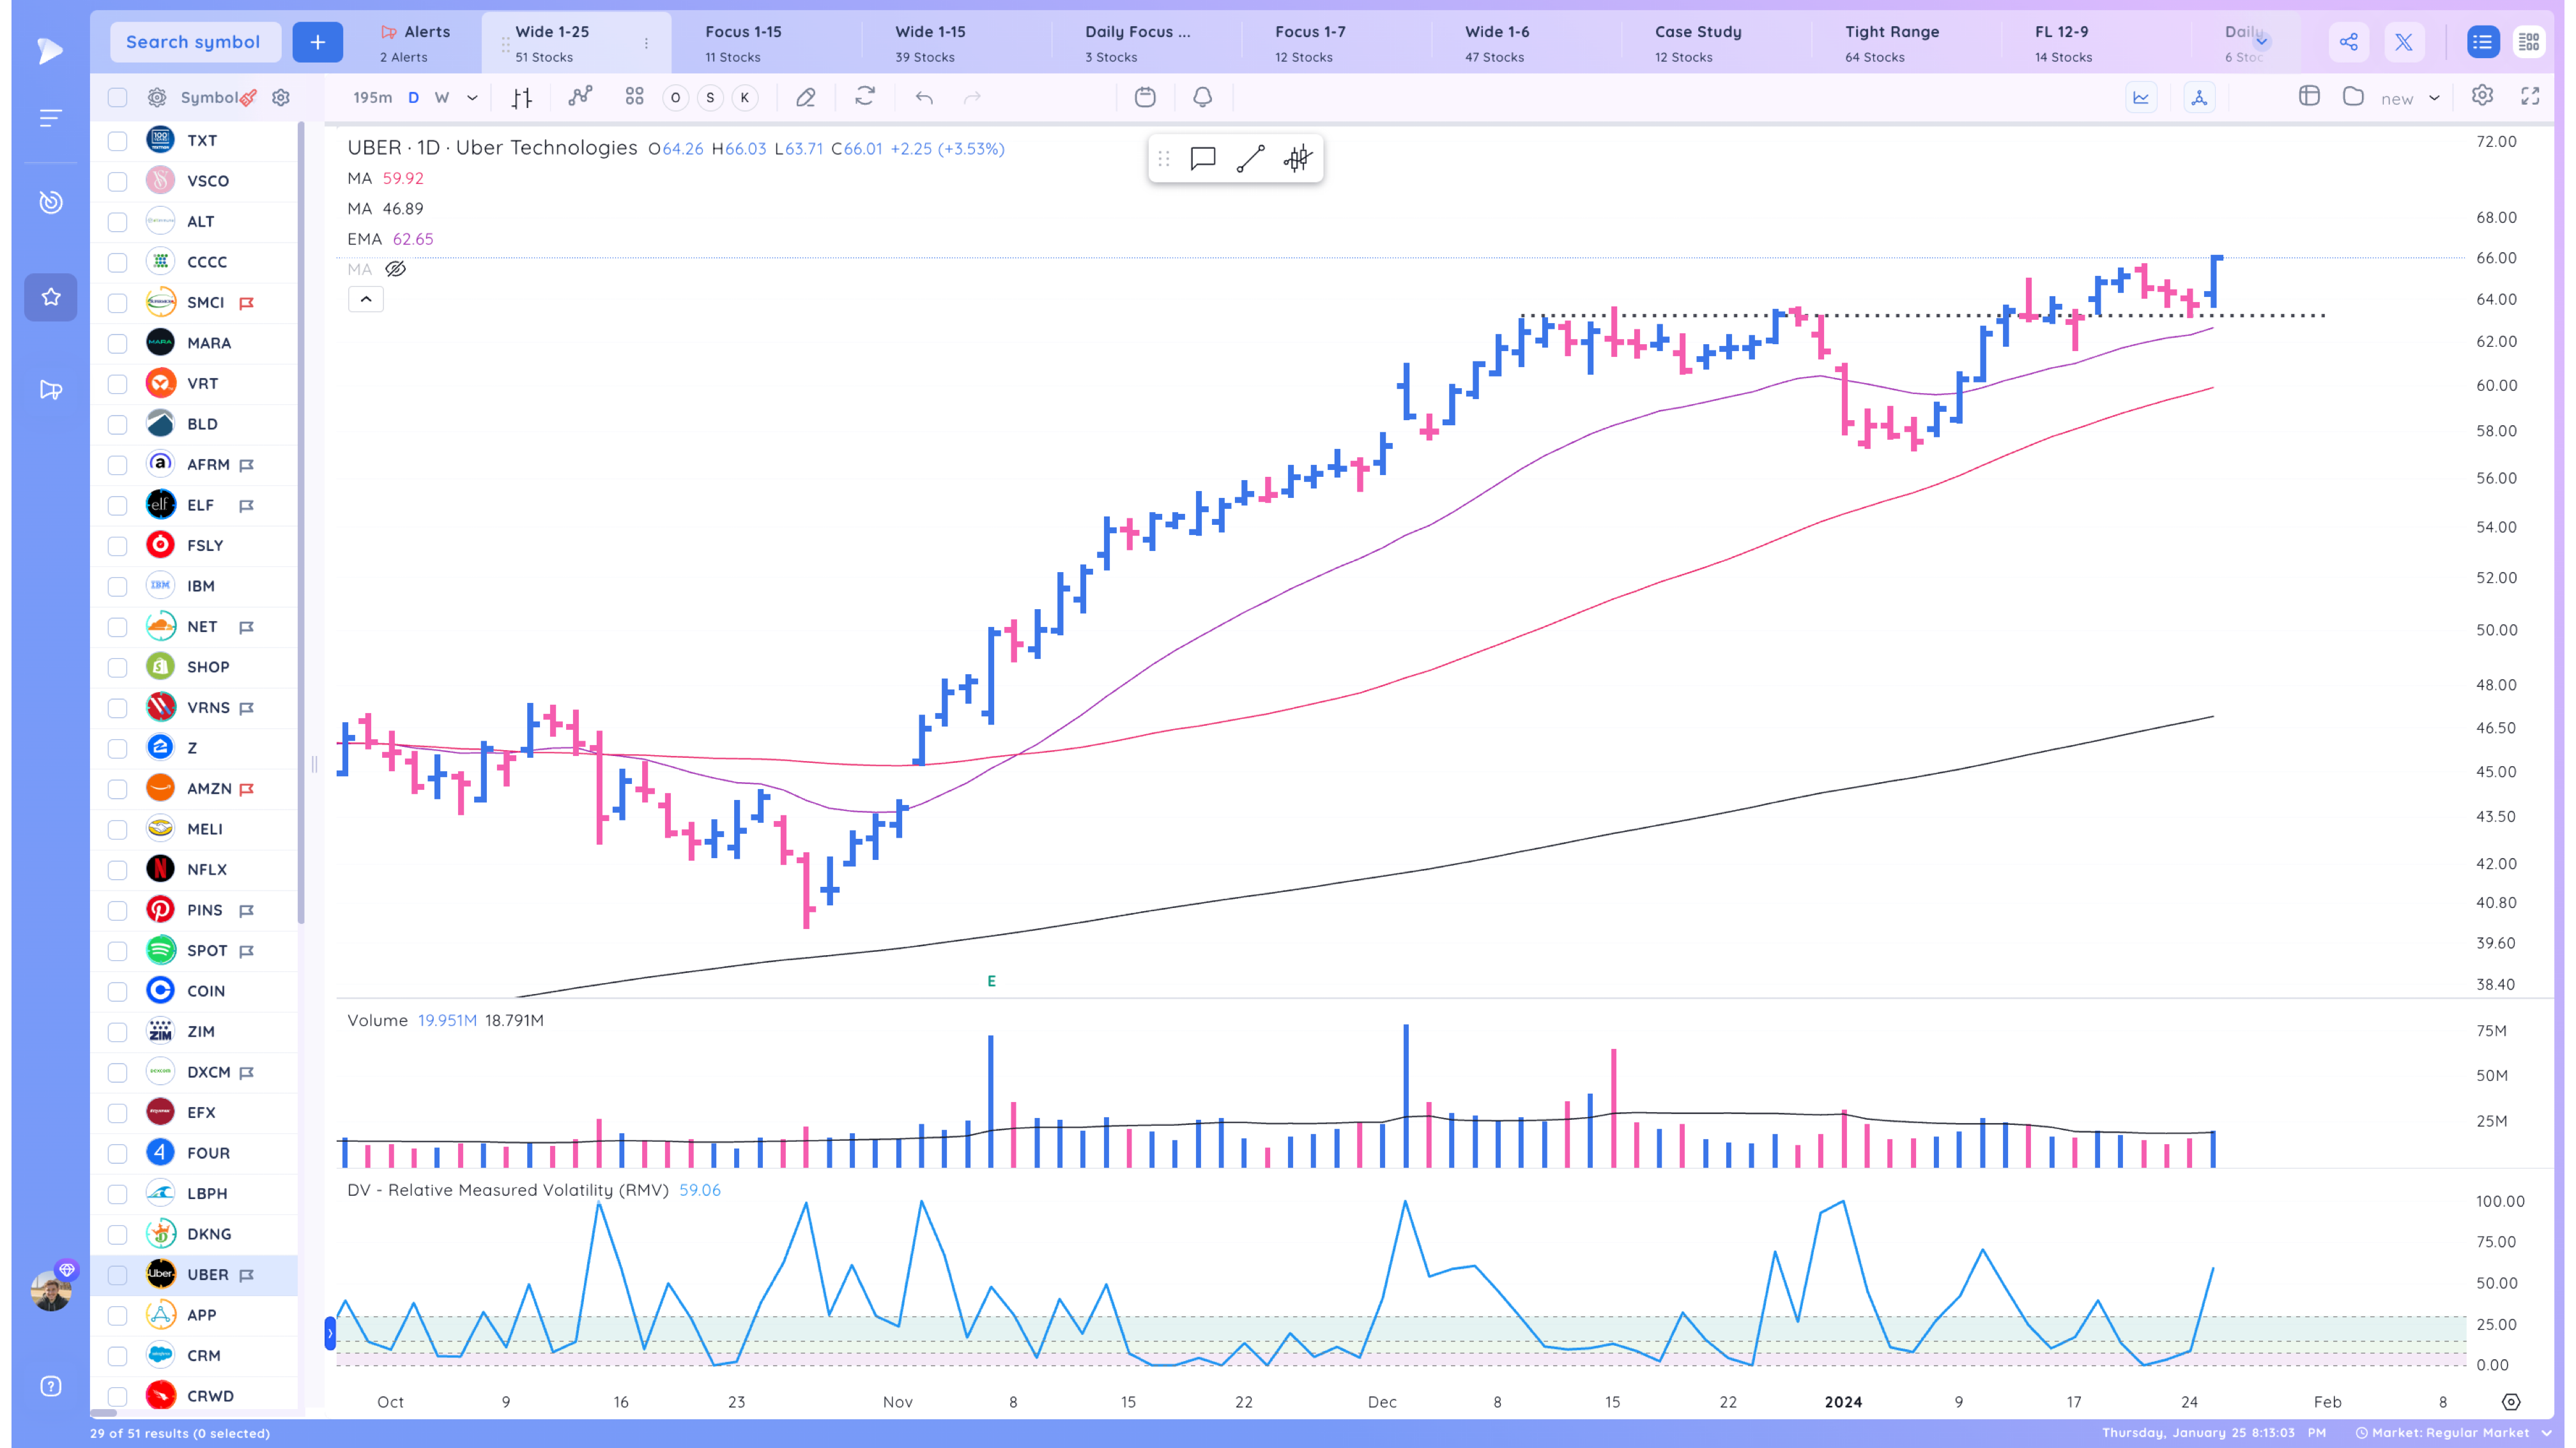Toggle the select-all symbols checkbox
Image resolution: width=2576 pixels, height=1448 pixels.
click(x=117, y=98)
